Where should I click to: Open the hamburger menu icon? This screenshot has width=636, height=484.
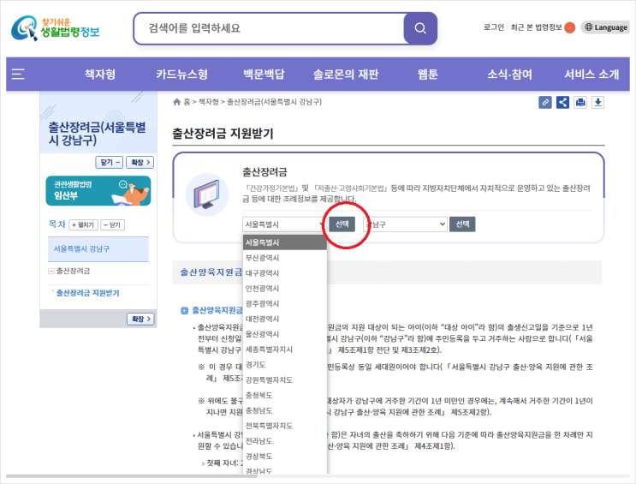click(18, 74)
